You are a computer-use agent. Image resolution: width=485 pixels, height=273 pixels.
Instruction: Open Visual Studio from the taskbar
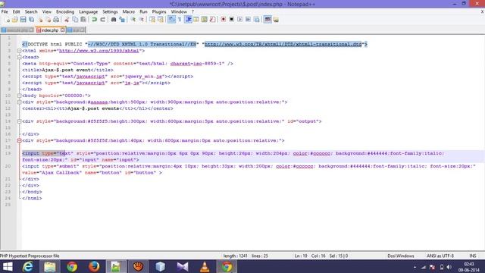click(x=183, y=266)
